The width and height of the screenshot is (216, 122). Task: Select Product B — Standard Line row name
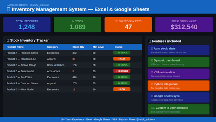21,59
